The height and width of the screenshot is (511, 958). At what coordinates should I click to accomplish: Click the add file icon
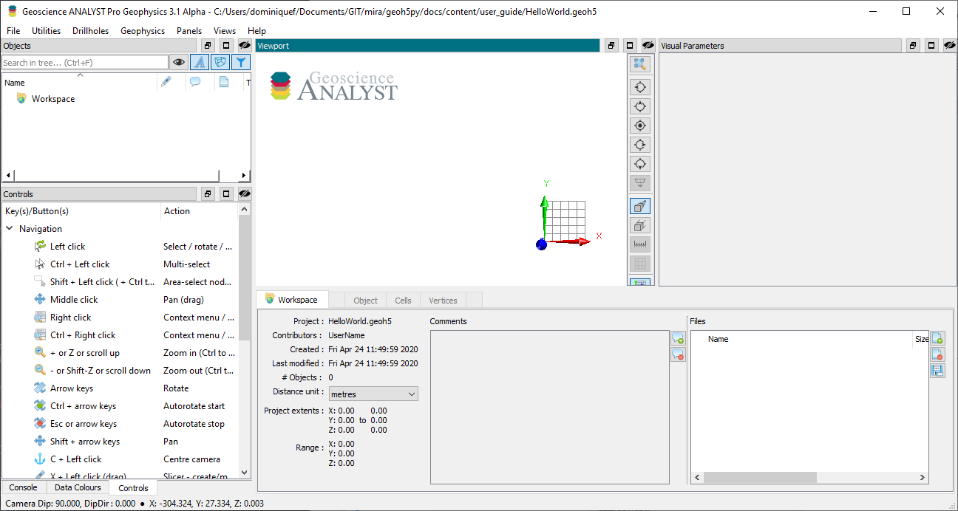point(937,338)
